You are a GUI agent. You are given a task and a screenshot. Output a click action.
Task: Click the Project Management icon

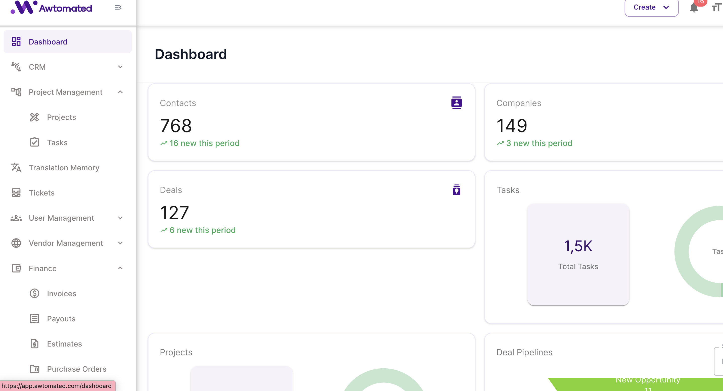tap(16, 92)
